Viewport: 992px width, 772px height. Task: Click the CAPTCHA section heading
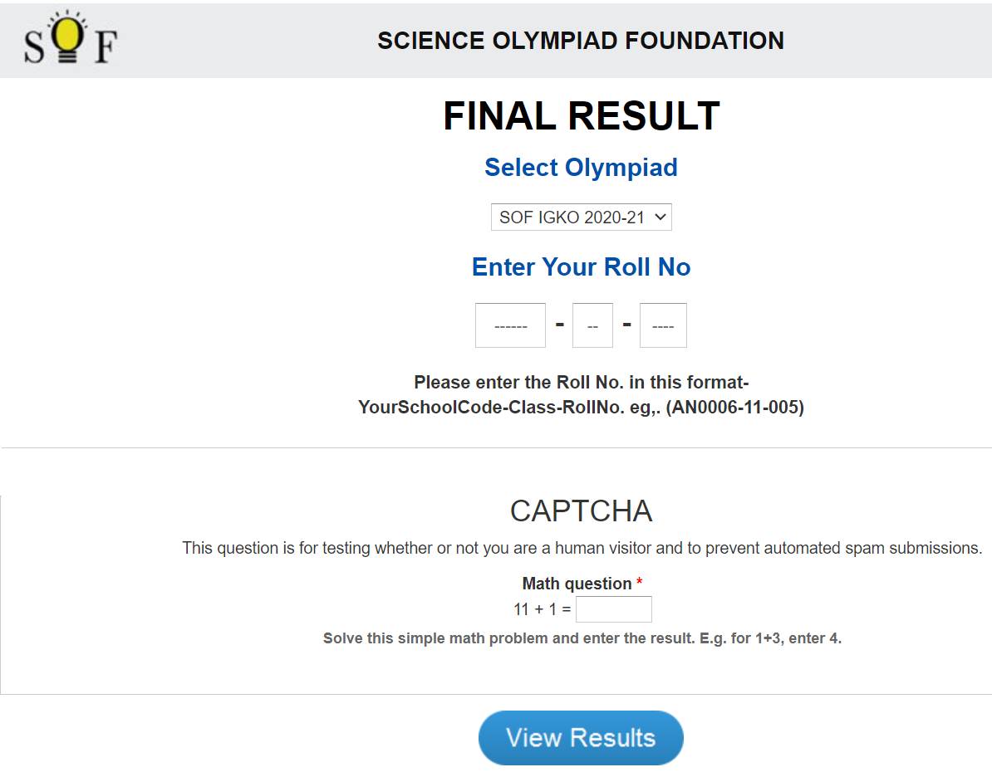pyautogui.click(x=581, y=511)
